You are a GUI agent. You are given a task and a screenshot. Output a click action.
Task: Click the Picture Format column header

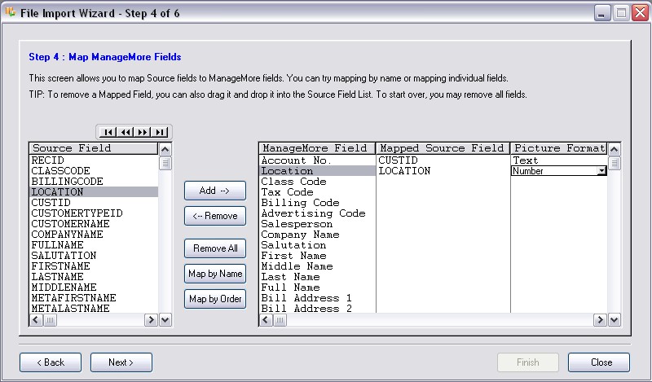click(x=559, y=148)
